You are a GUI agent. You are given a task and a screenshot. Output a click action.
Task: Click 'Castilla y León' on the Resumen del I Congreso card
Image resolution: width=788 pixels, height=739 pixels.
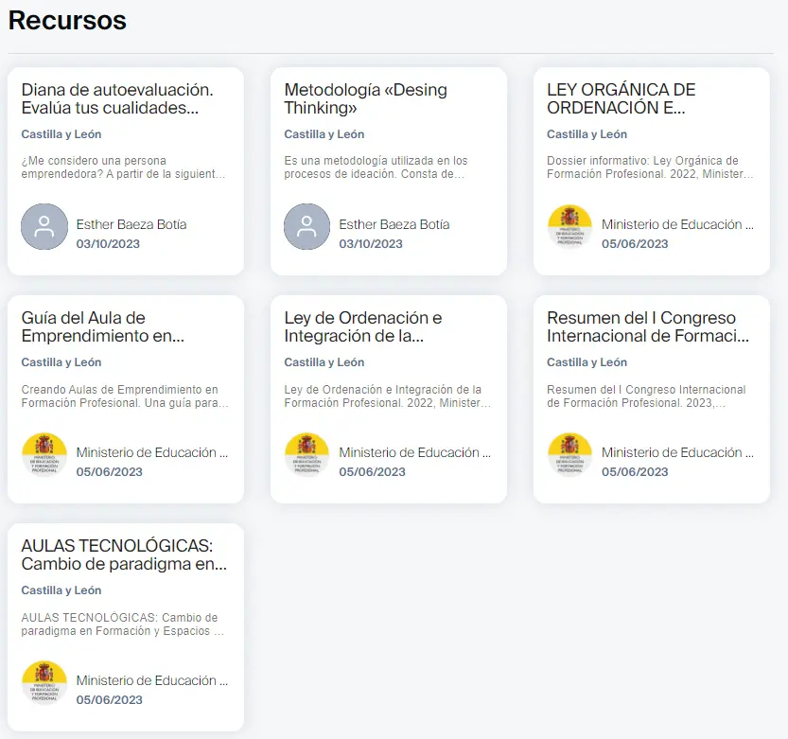click(x=587, y=362)
